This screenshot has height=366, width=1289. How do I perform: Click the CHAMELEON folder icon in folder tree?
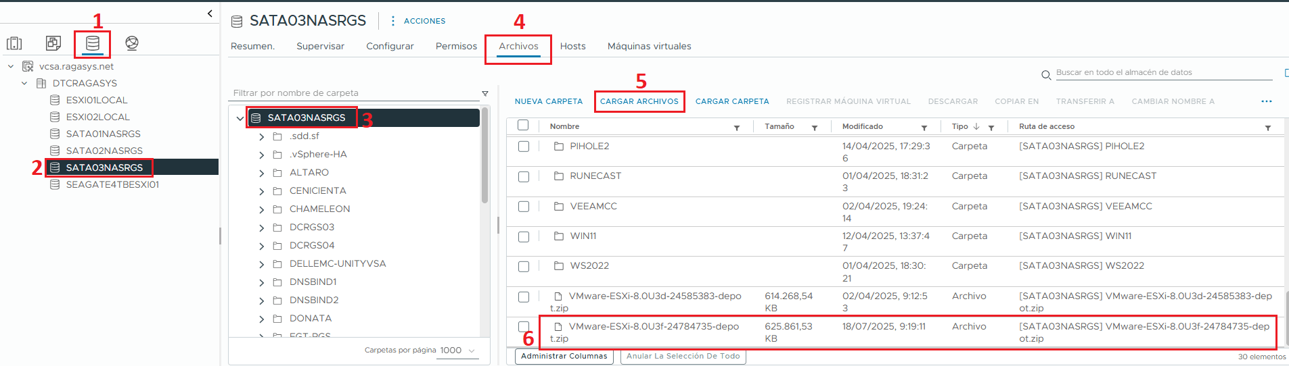point(277,209)
